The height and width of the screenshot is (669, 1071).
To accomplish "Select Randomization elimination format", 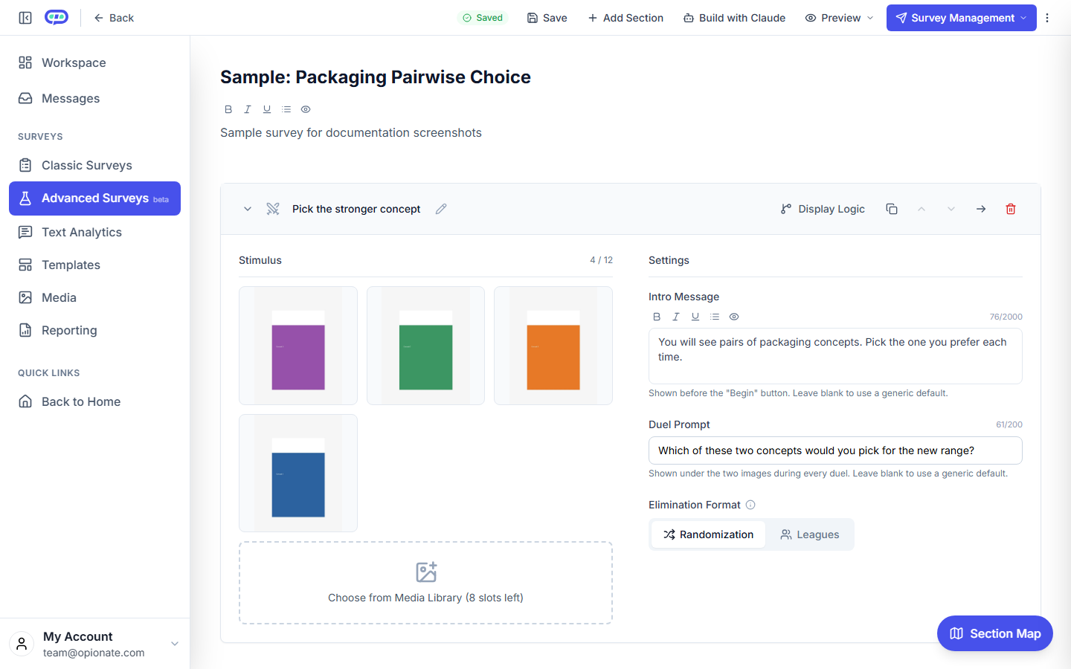I will tap(708, 534).
